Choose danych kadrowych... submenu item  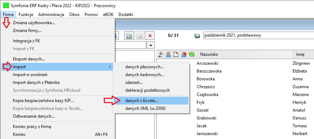tap(151, 75)
